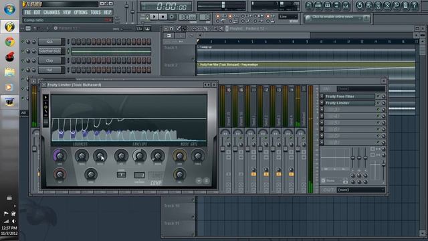Disable the Fruity Limiter effect slot LED

(379, 103)
